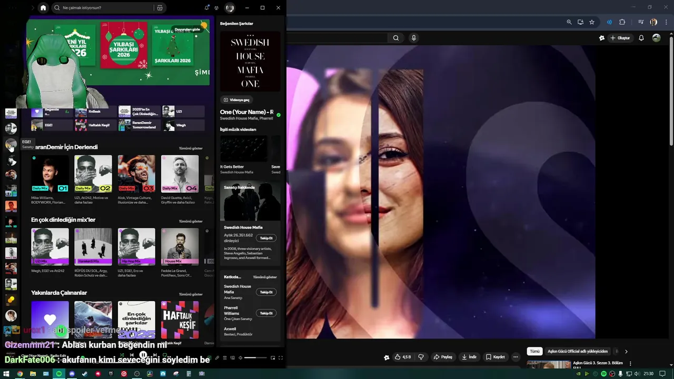
Task: Download YouTube video via İndir
Action: click(x=469, y=357)
